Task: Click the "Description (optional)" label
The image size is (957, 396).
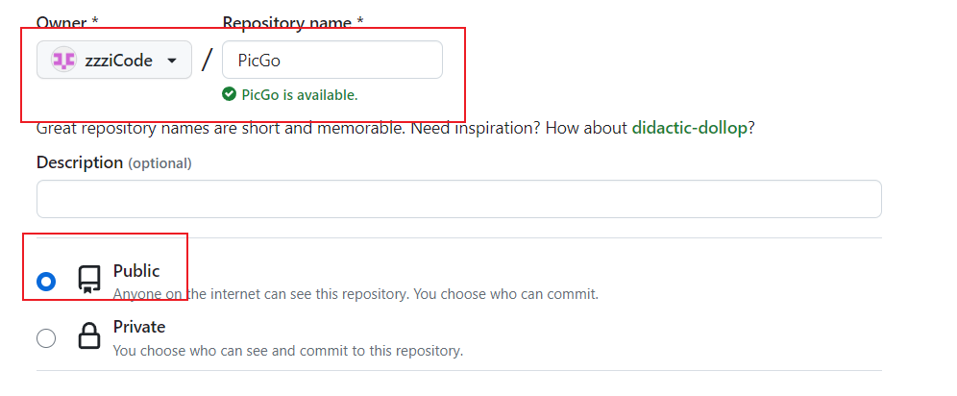Action: pyautogui.click(x=113, y=163)
